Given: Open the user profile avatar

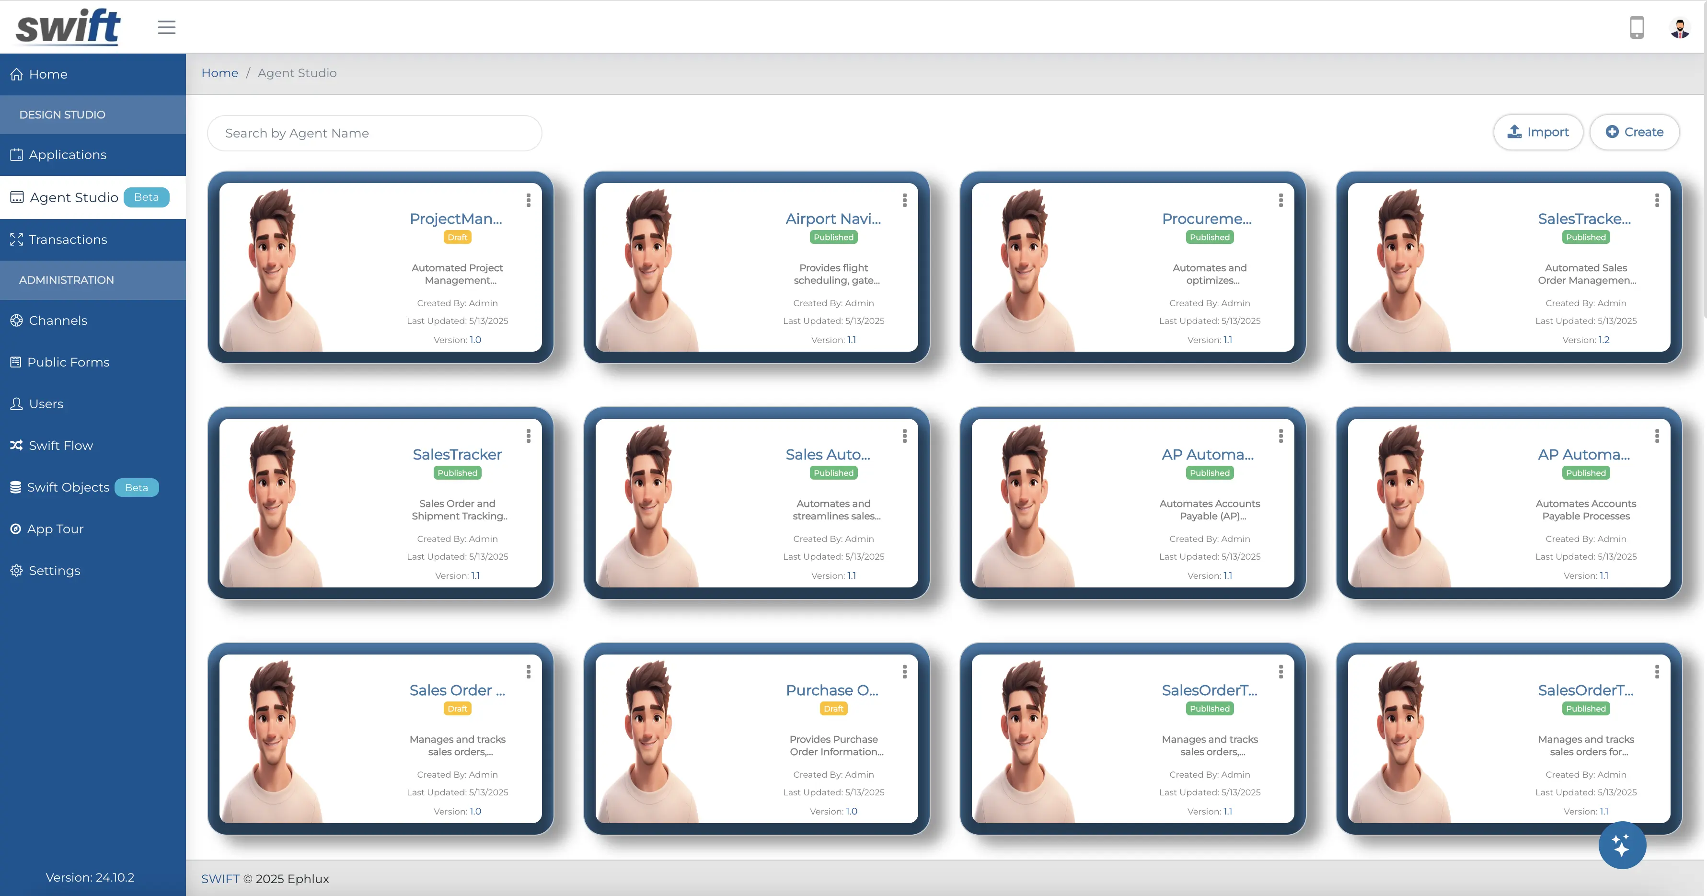Looking at the screenshot, I should (x=1680, y=28).
